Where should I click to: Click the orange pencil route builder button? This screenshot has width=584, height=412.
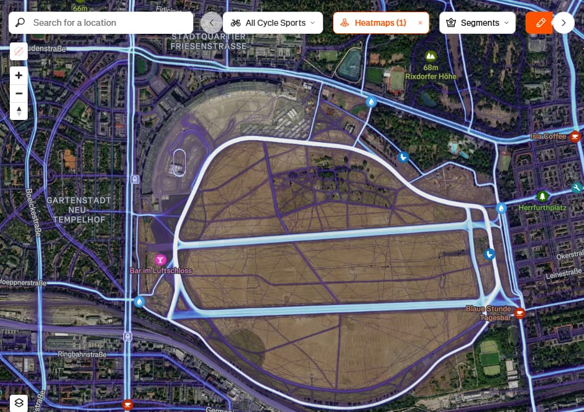coord(540,23)
